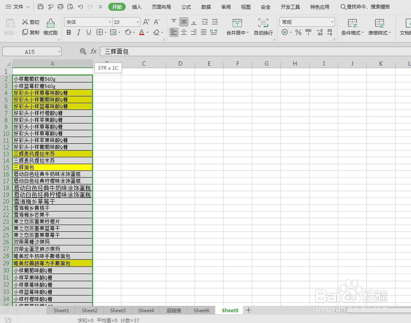Click the Redo arrow icon
This screenshot has width=411, height=323.
90,7
